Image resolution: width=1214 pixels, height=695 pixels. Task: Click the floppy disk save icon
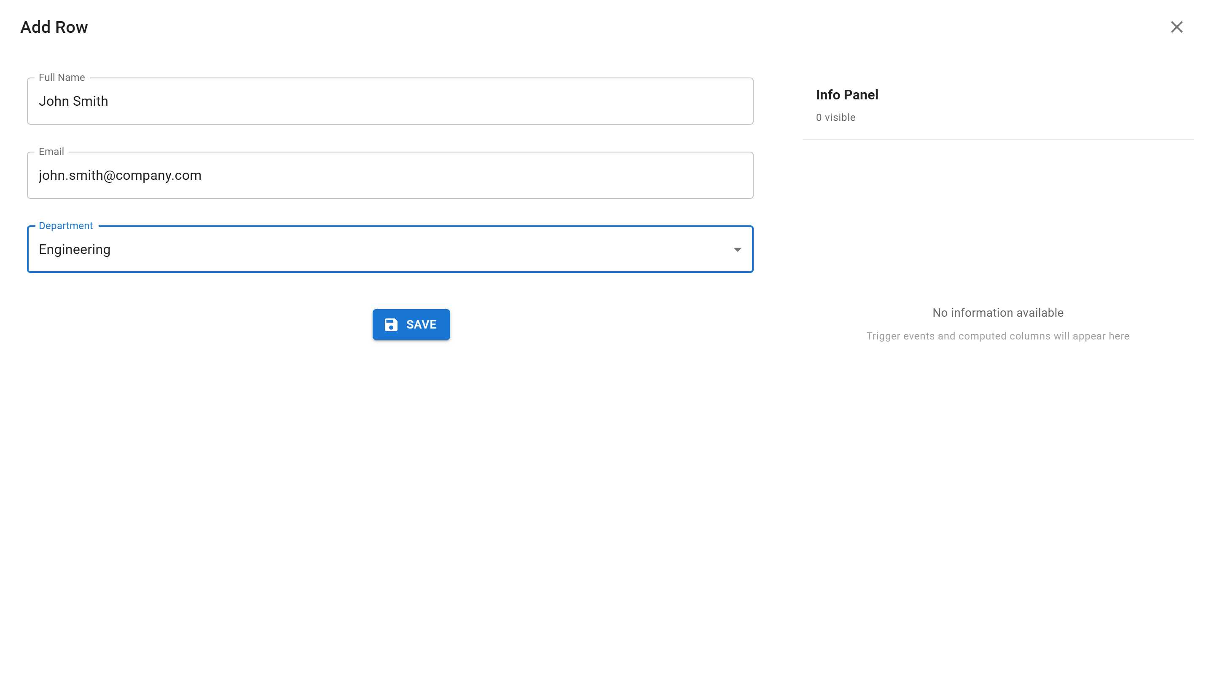coord(391,325)
